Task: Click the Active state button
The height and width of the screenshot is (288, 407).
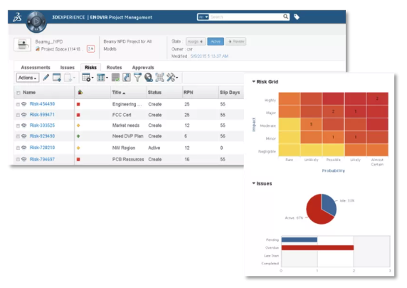Action: (x=216, y=41)
